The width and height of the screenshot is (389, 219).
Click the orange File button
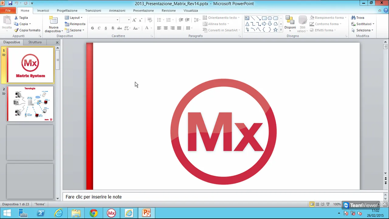8,10
